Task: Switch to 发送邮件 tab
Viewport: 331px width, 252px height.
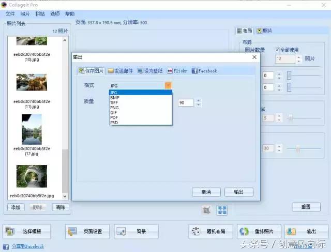Action: point(121,71)
